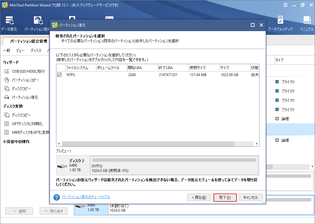Open the 一般 menu

[6, 50]
